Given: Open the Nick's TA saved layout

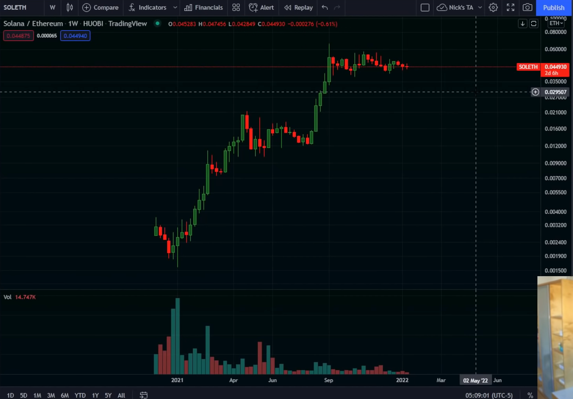Looking at the screenshot, I should coord(455,7).
